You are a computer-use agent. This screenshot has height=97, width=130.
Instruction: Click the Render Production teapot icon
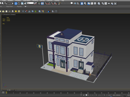click(109, 4)
